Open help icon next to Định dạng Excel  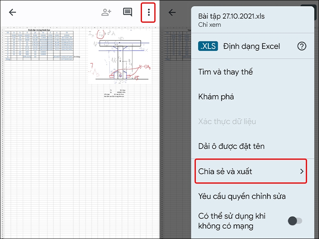(301, 46)
